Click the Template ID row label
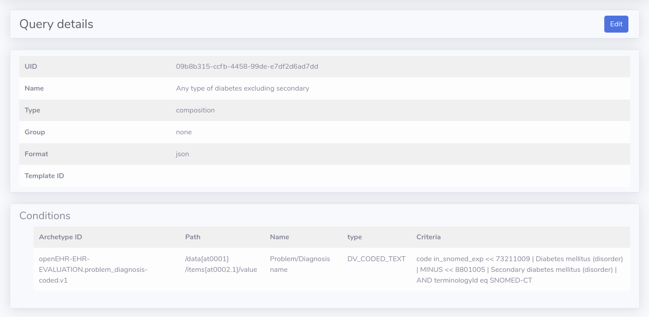Image resolution: width=649 pixels, height=317 pixels. point(44,176)
